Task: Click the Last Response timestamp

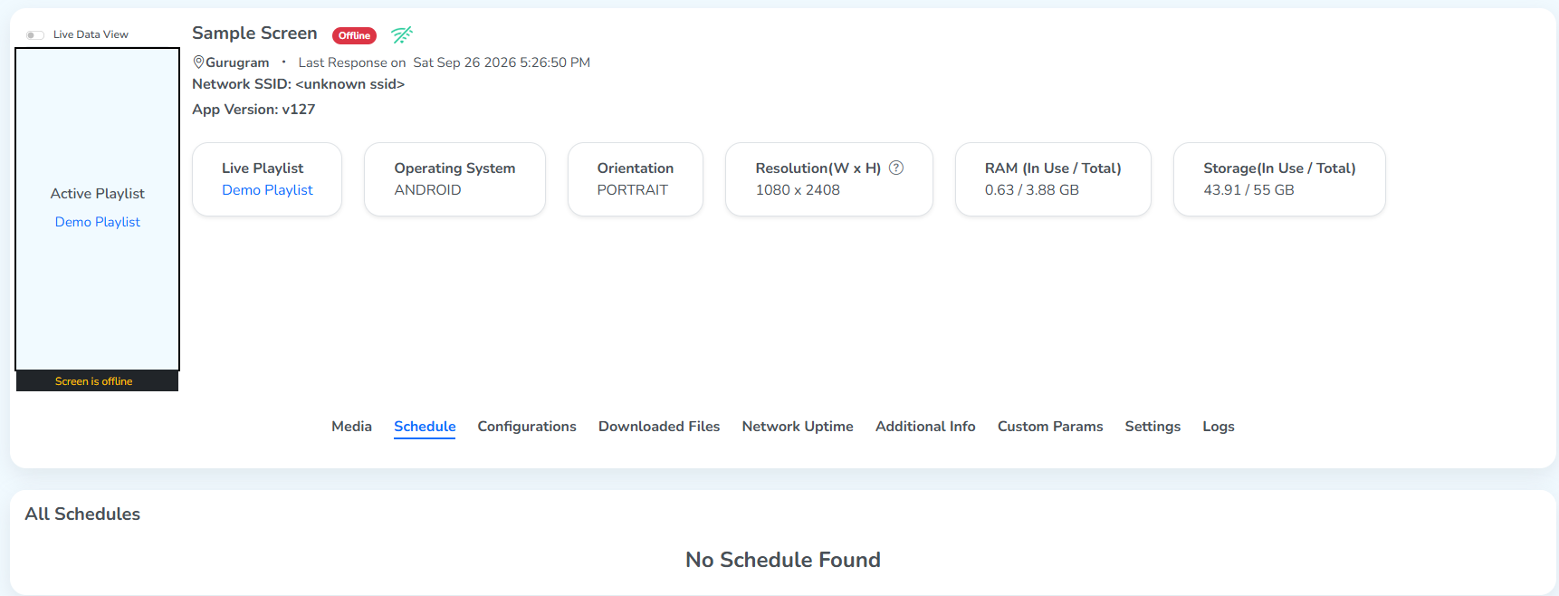Action: click(x=502, y=62)
